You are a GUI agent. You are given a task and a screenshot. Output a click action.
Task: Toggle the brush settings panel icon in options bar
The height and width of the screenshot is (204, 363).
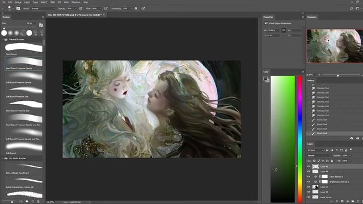pyautogui.click(x=18, y=8)
